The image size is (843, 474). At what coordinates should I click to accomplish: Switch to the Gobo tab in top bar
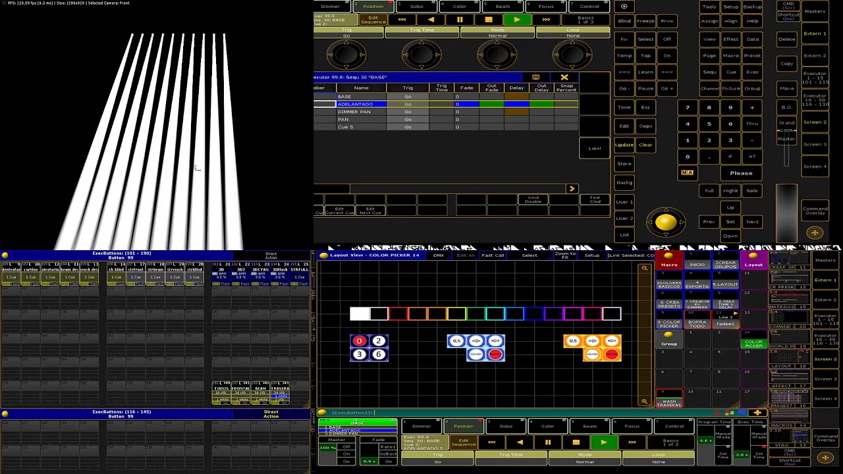click(416, 7)
